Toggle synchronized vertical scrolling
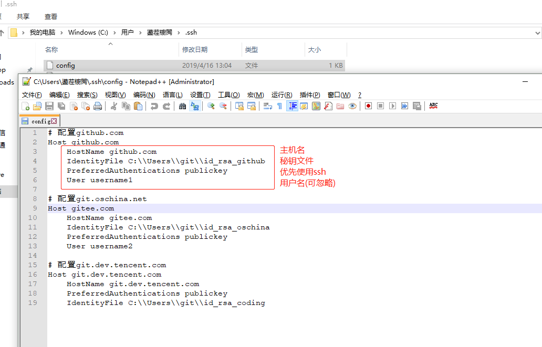Image resolution: width=542 pixels, height=347 pixels. point(239,106)
